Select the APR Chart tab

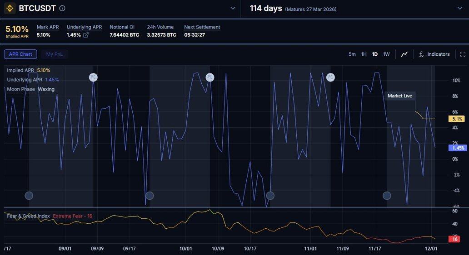20,54
